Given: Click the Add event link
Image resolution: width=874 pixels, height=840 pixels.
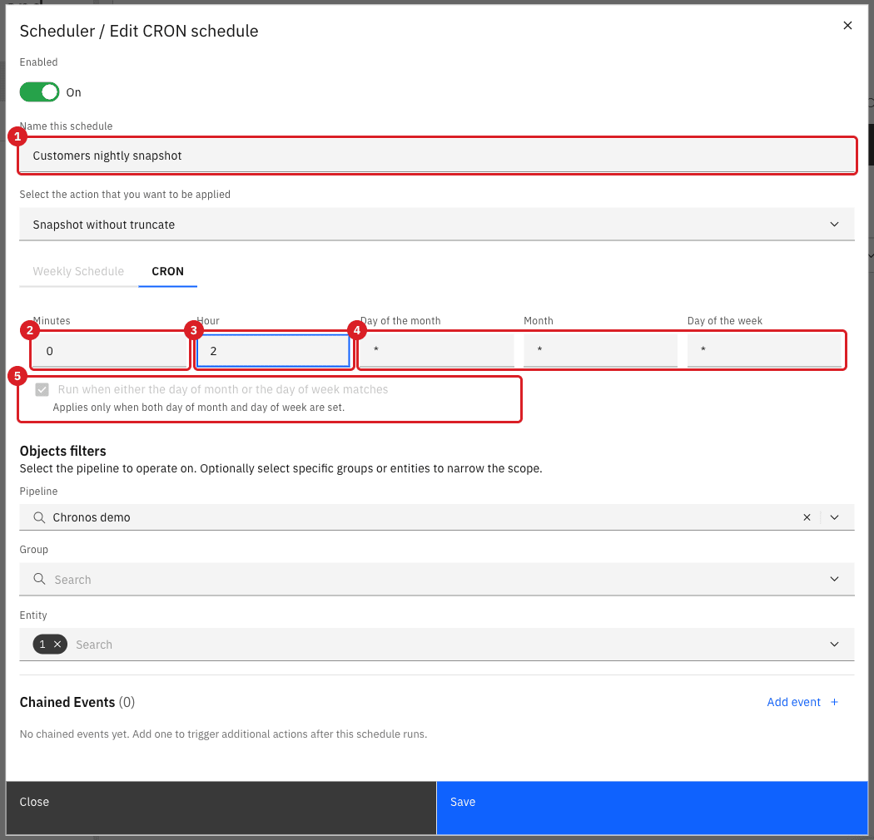Looking at the screenshot, I should point(794,703).
